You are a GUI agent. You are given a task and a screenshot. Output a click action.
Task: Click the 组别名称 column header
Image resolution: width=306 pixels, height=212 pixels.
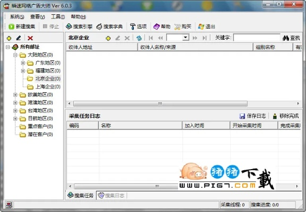[273, 47]
